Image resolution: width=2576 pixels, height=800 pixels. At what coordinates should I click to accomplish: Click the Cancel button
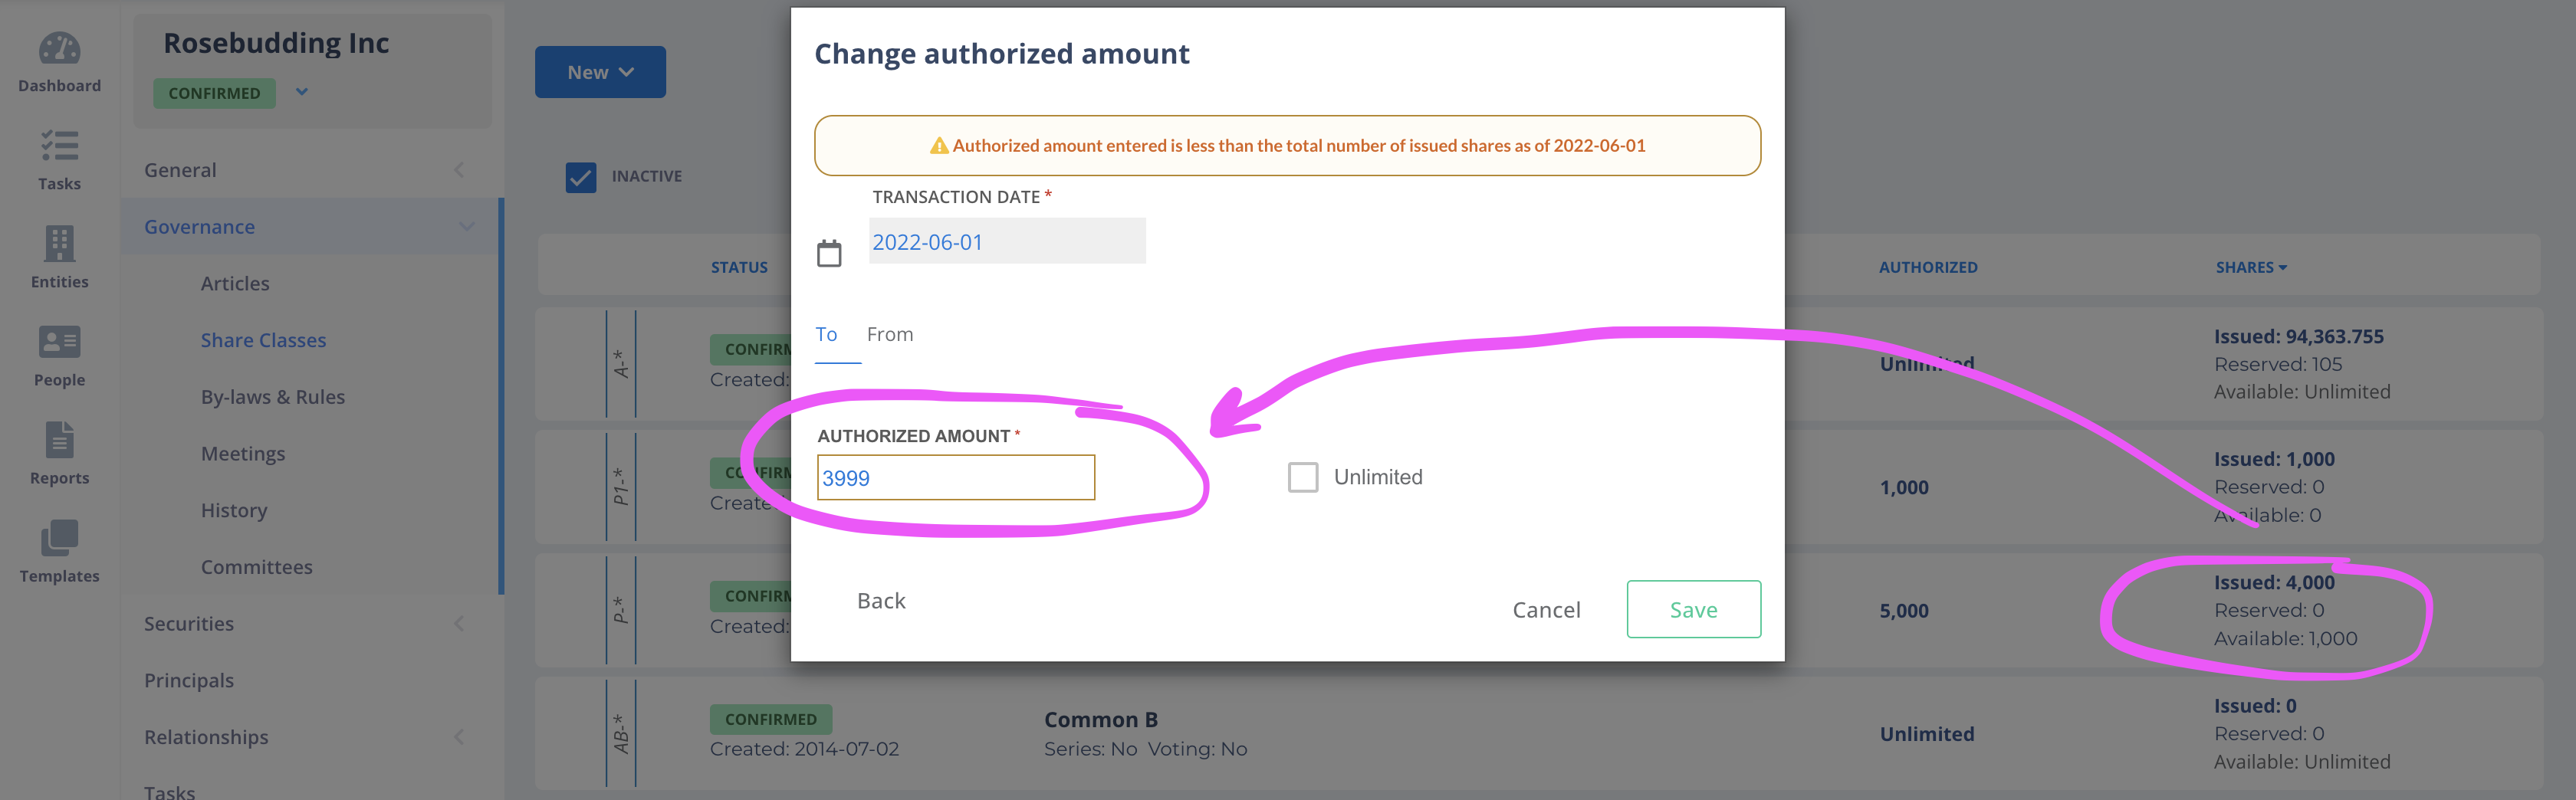pyautogui.click(x=1546, y=610)
